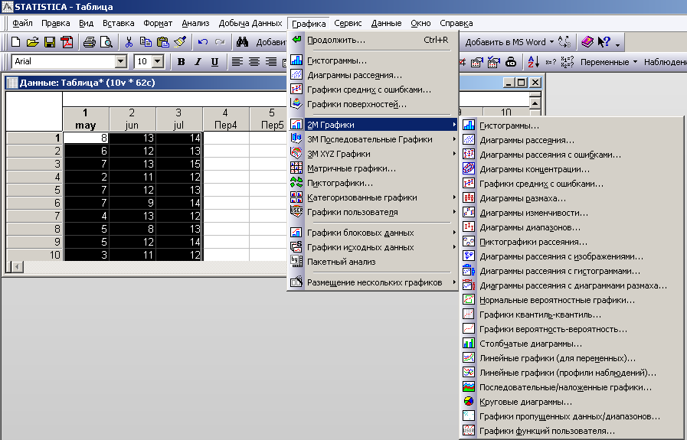Screen dimensions: 687x440
Task: Select Диаграммы размаха... submenu item
Action: [571, 198]
